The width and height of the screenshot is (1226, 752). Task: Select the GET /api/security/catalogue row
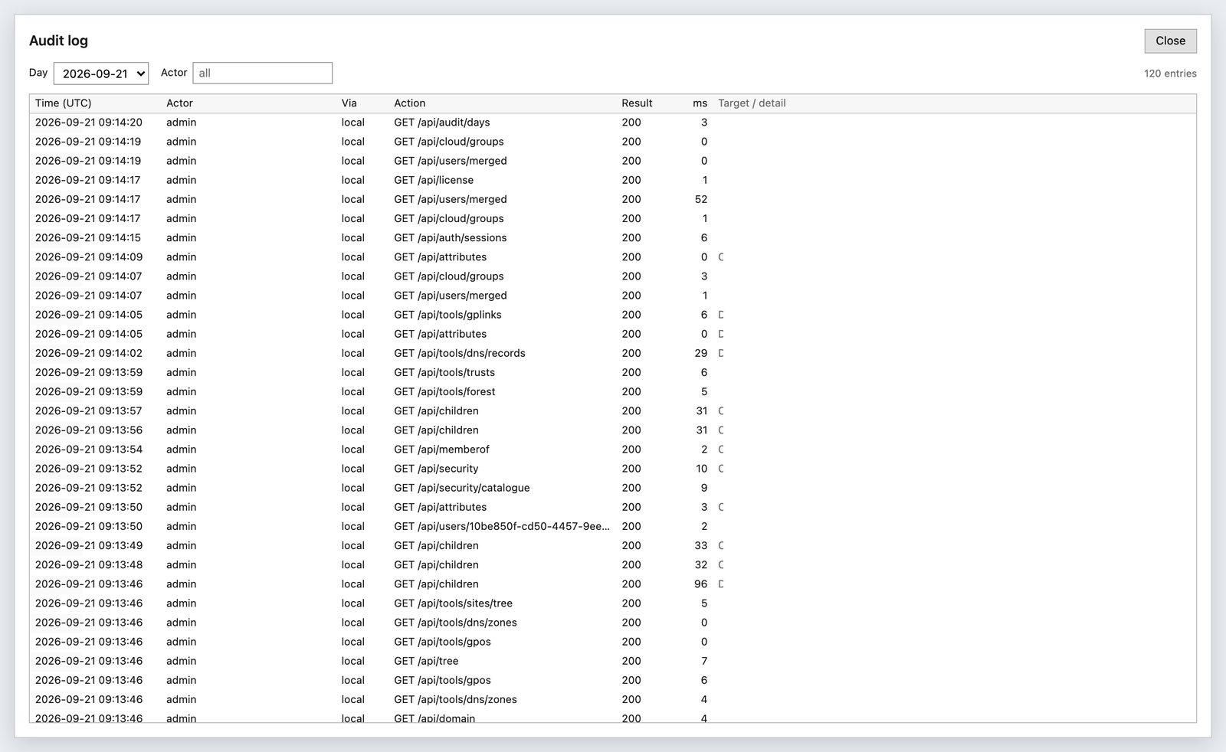point(613,488)
